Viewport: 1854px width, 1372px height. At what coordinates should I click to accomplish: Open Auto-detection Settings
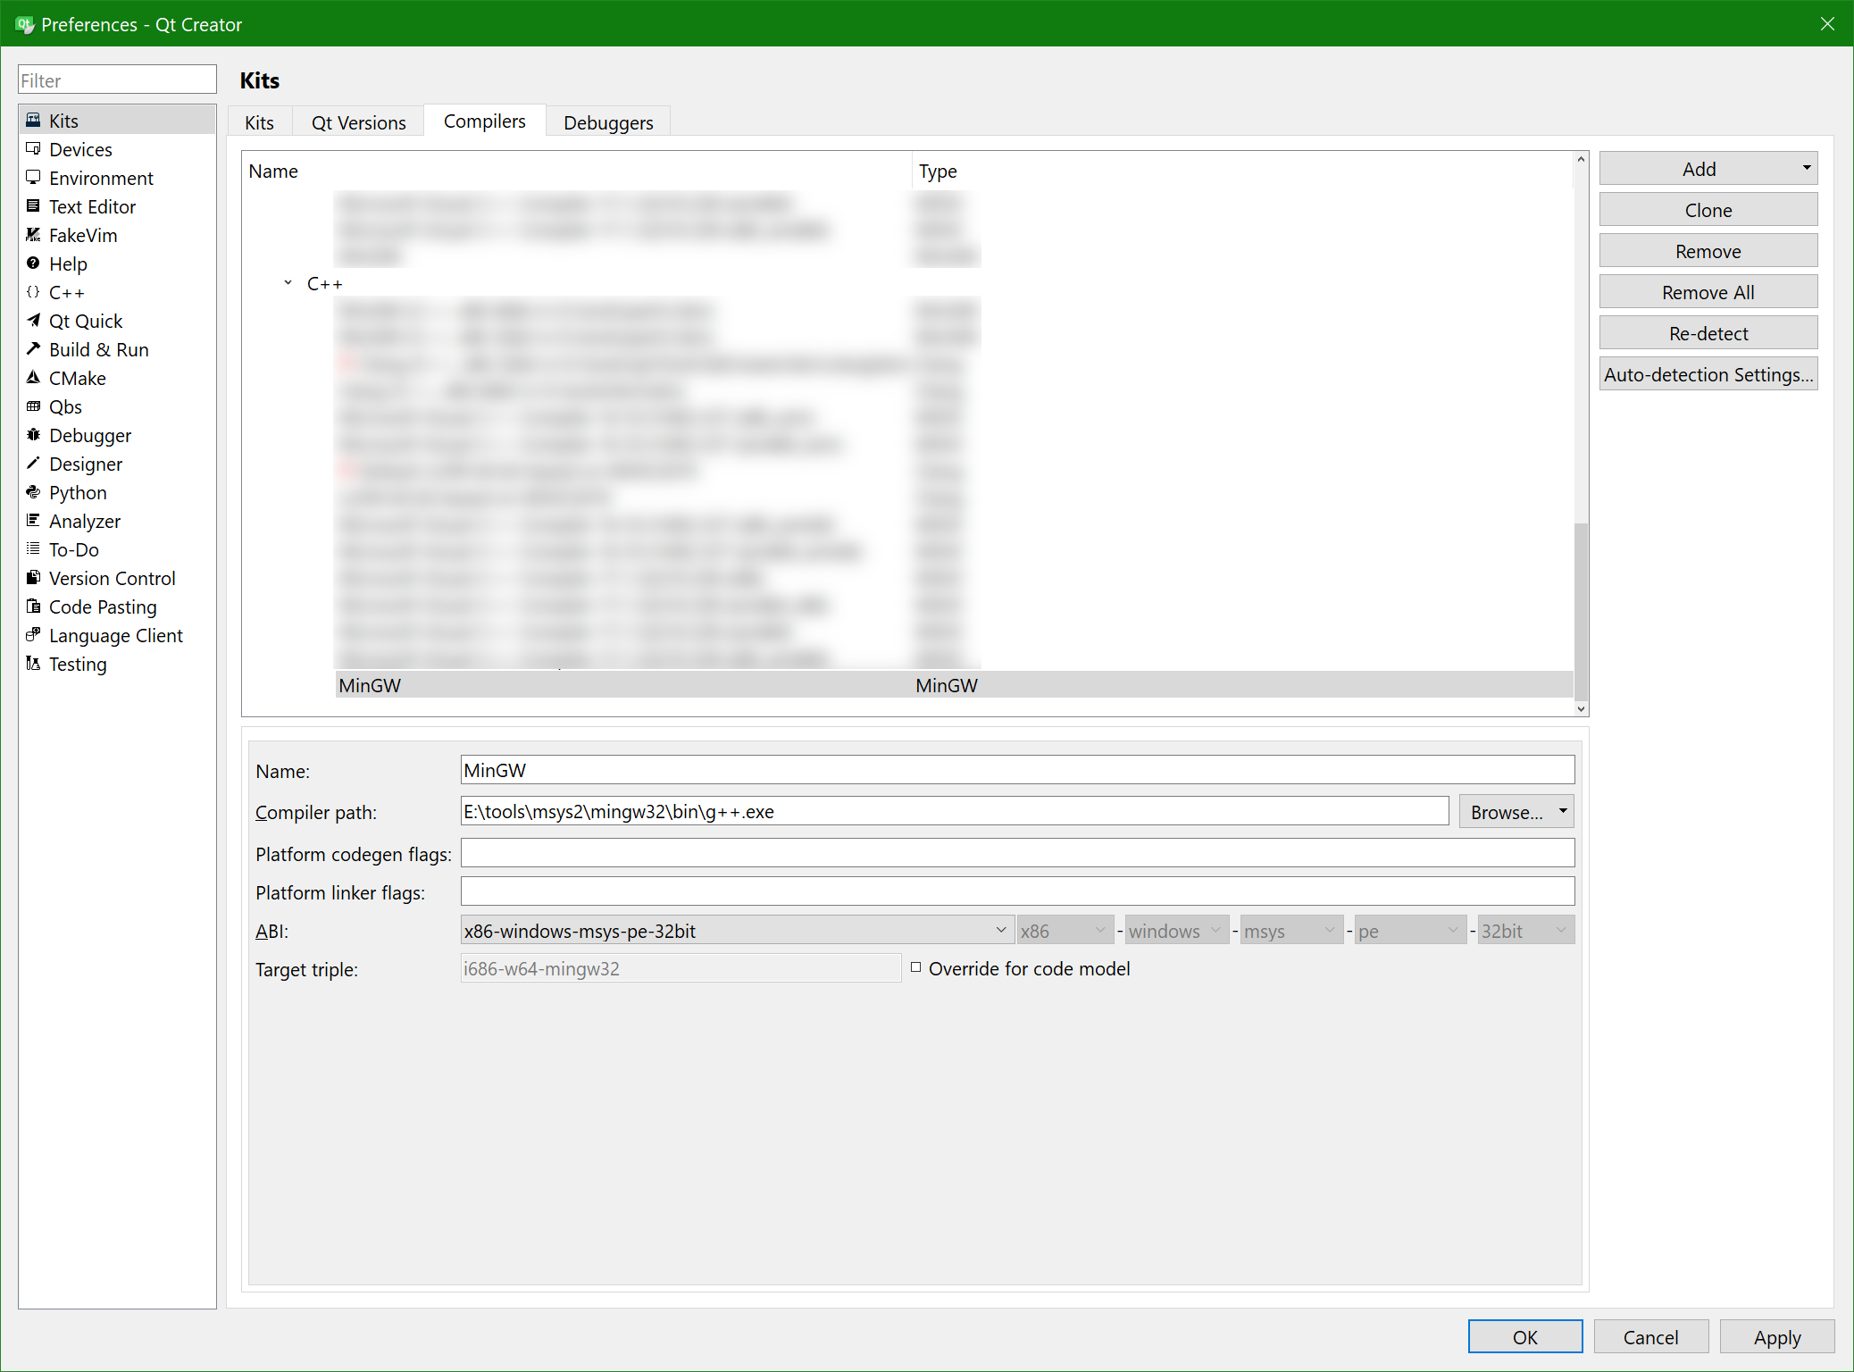tap(1708, 374)
